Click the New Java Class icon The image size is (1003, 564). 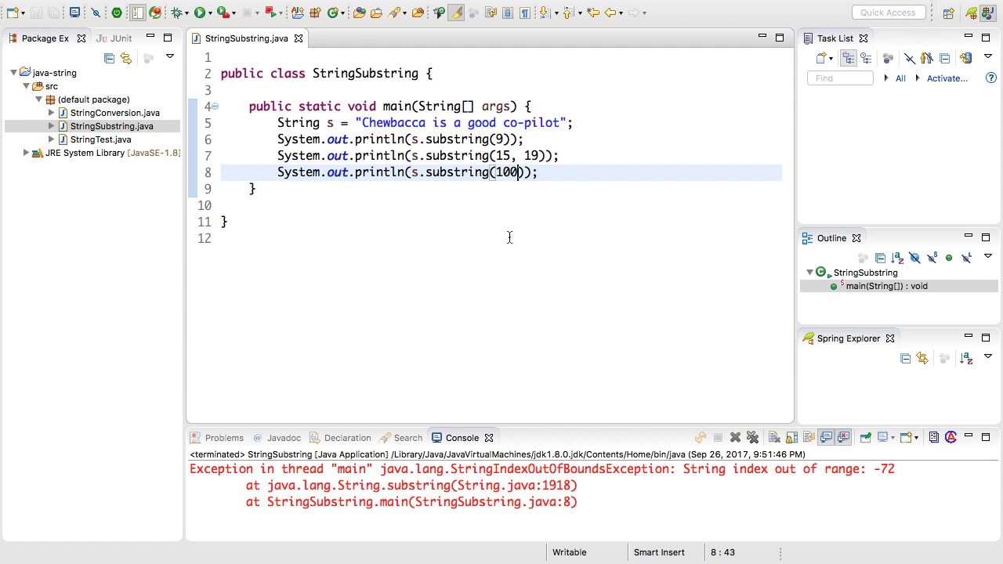[x=333, y=13]
